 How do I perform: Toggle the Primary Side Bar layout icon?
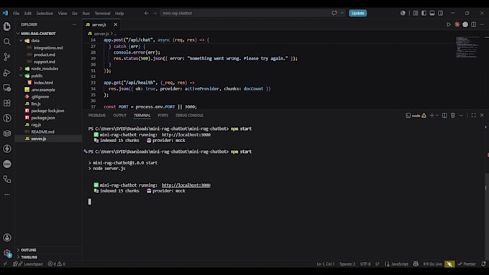coord(424,13)
